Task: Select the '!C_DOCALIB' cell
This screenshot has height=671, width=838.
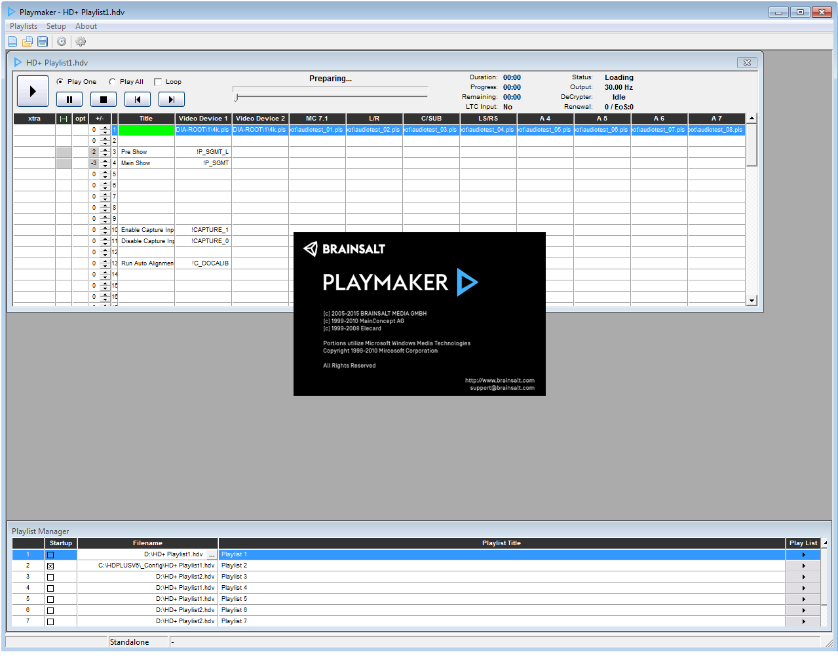Action: [203, 263]
